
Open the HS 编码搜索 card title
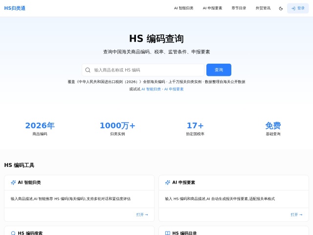30,233
